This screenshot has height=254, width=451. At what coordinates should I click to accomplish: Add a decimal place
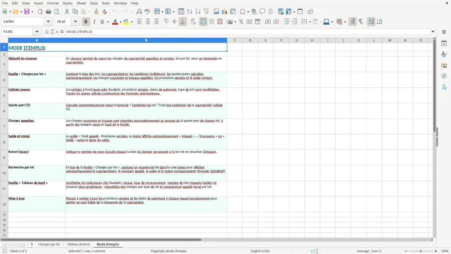(x=268, y=22)
